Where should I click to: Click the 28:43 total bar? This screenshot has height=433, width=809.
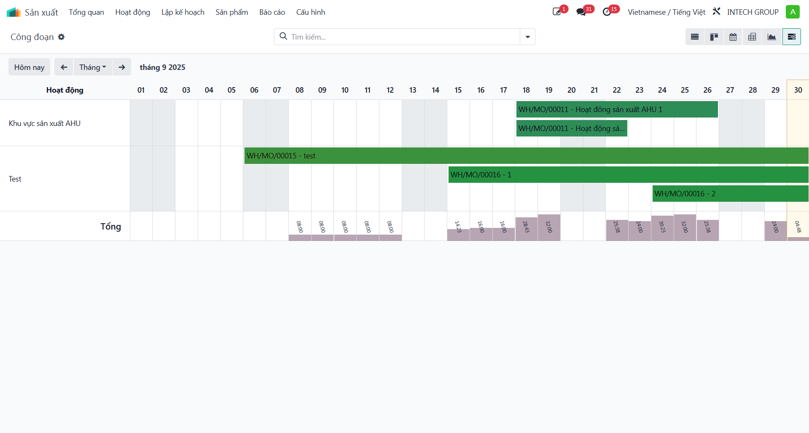click(x=527, y=229)
